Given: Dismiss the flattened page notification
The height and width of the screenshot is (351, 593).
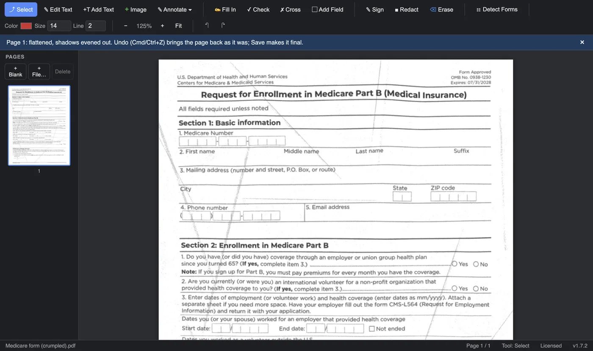Looking at the screenshot, I should 582,42.
